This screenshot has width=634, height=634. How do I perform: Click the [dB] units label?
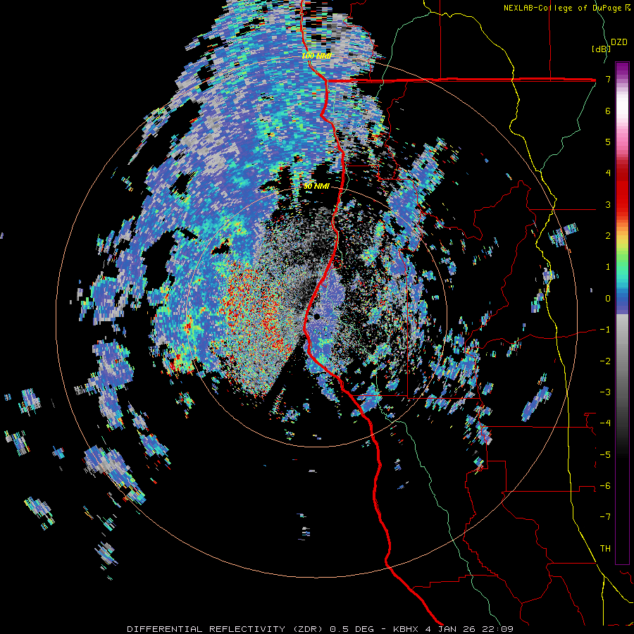[x=601, y=49]
